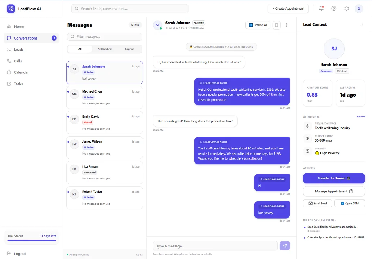
Task: Select the All messages filter tab
Action: pos(80,49)
